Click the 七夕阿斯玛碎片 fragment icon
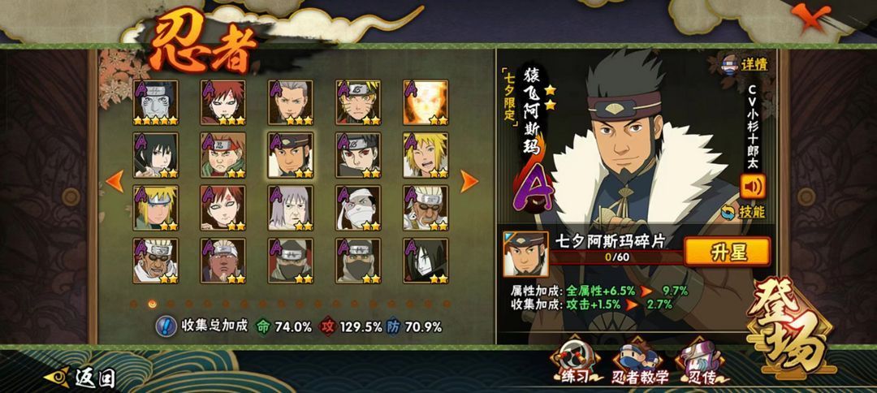 [x=525, y=254]
